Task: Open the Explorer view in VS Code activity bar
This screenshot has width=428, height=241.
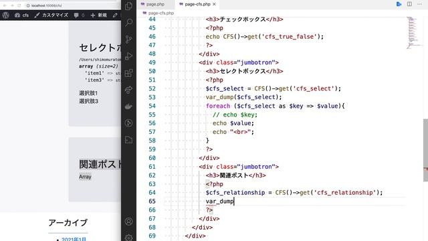Action: (128, 6)
